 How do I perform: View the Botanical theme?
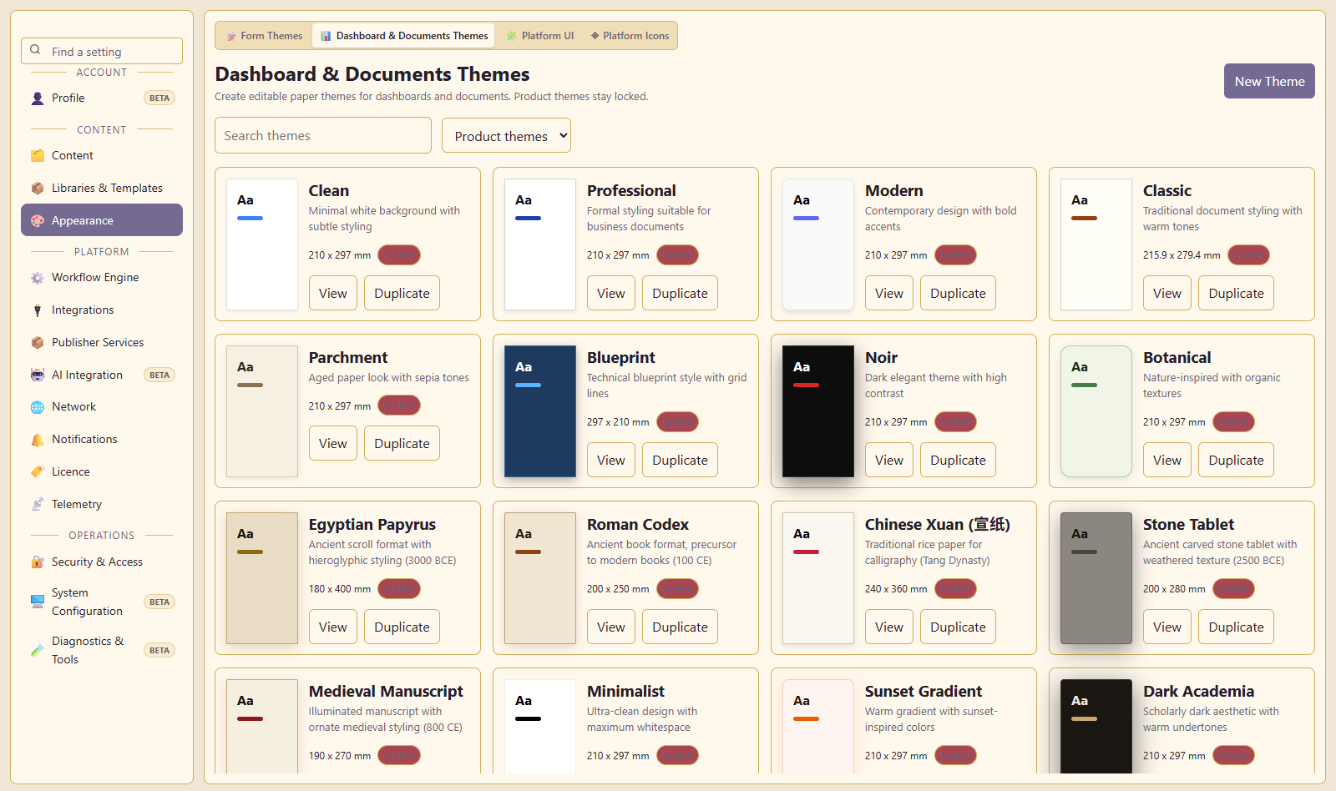pos(1166,460)
